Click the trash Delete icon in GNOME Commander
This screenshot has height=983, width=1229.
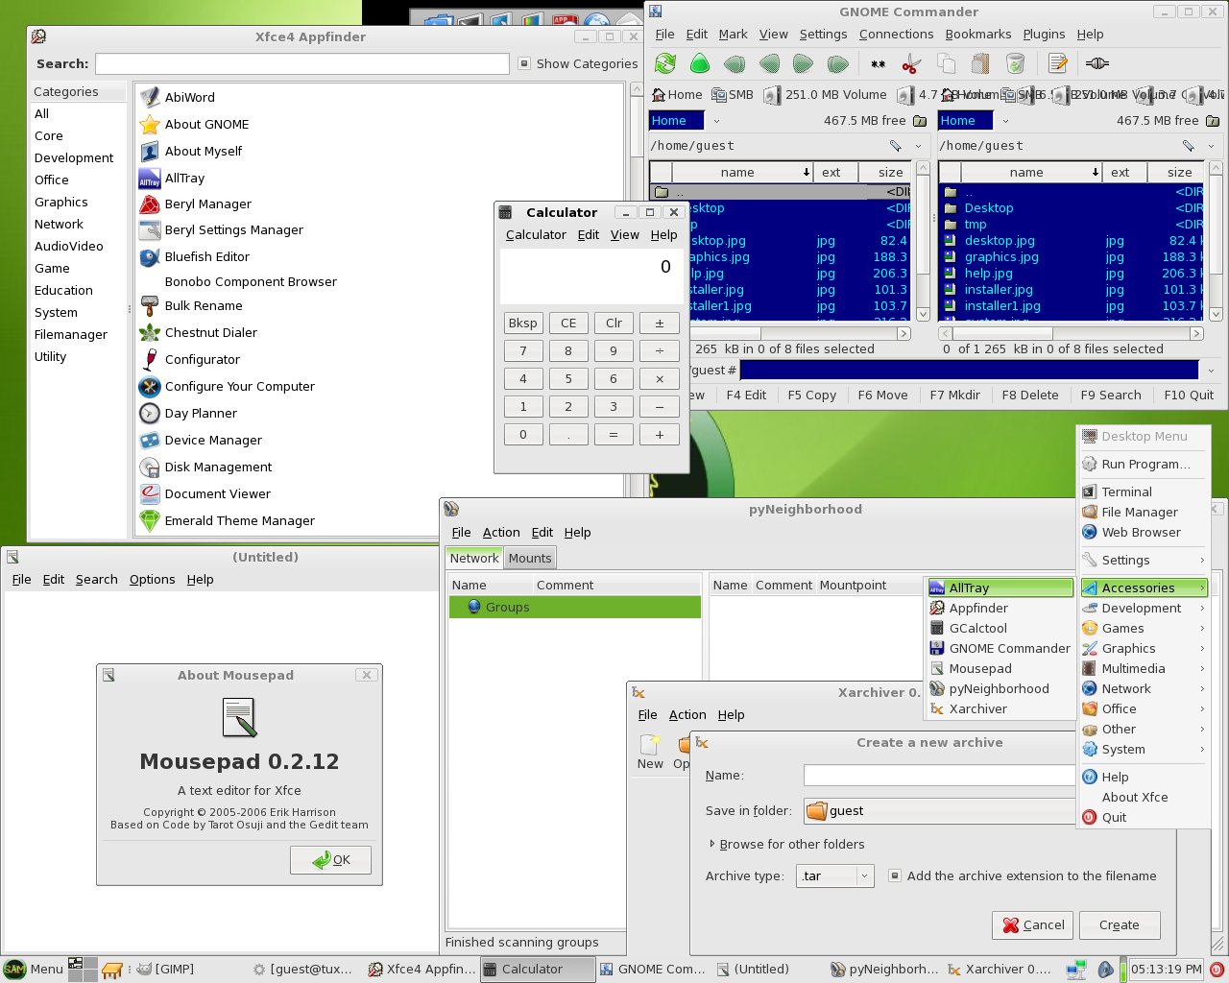(x=1015, y=64)
